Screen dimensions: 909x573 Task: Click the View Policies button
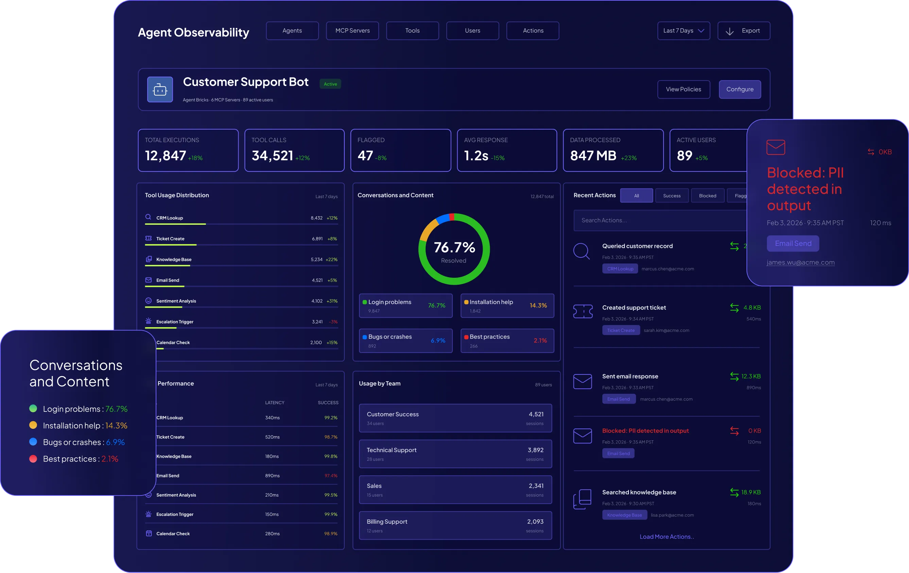(x=683, y=89)
